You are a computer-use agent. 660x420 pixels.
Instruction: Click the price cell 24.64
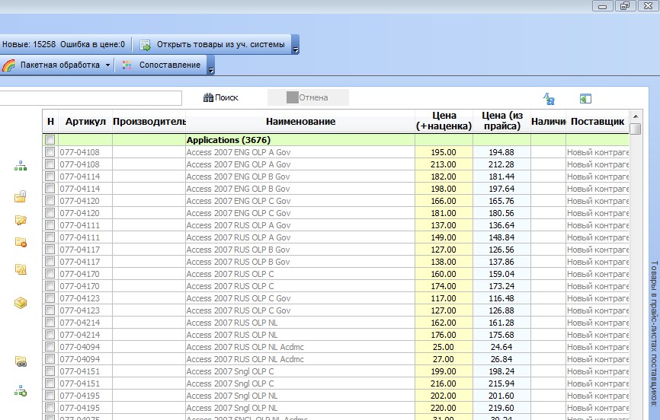point(501,347)
